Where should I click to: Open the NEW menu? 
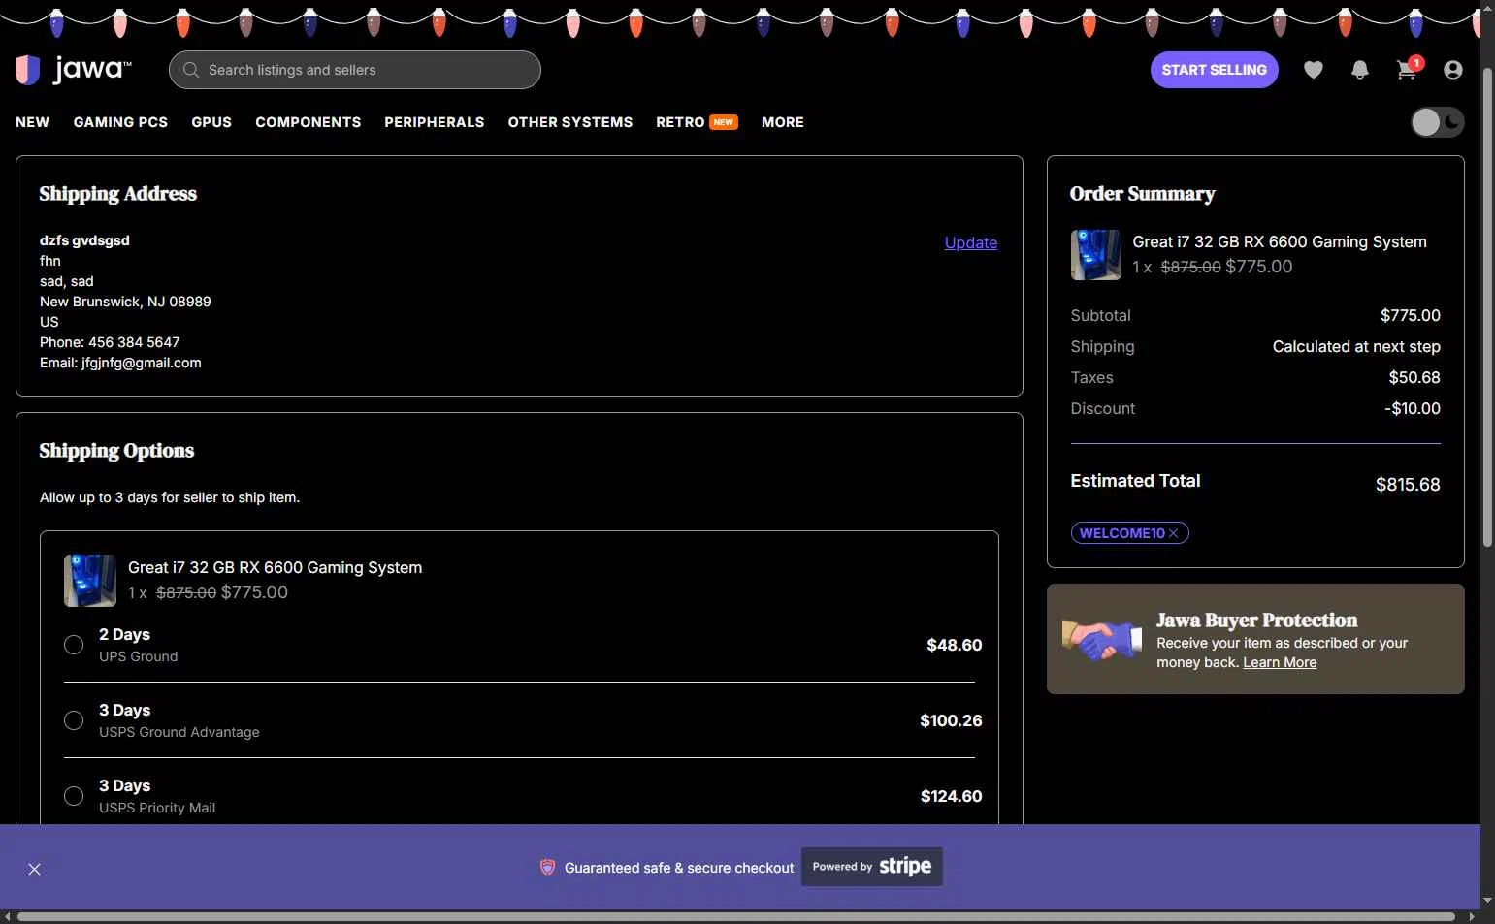(x=32, y=122)
